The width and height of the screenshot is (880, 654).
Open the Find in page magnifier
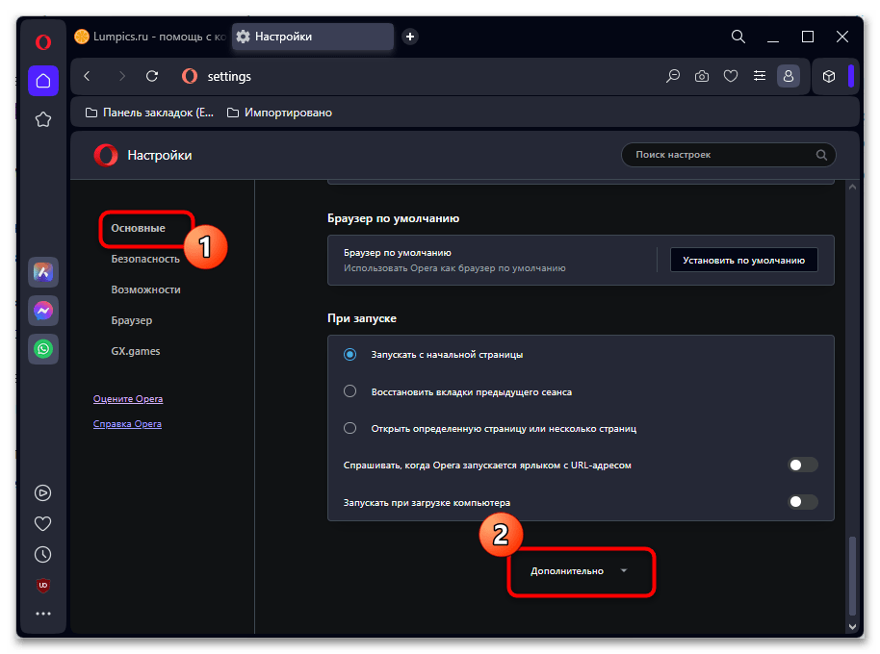coord(672,76)
